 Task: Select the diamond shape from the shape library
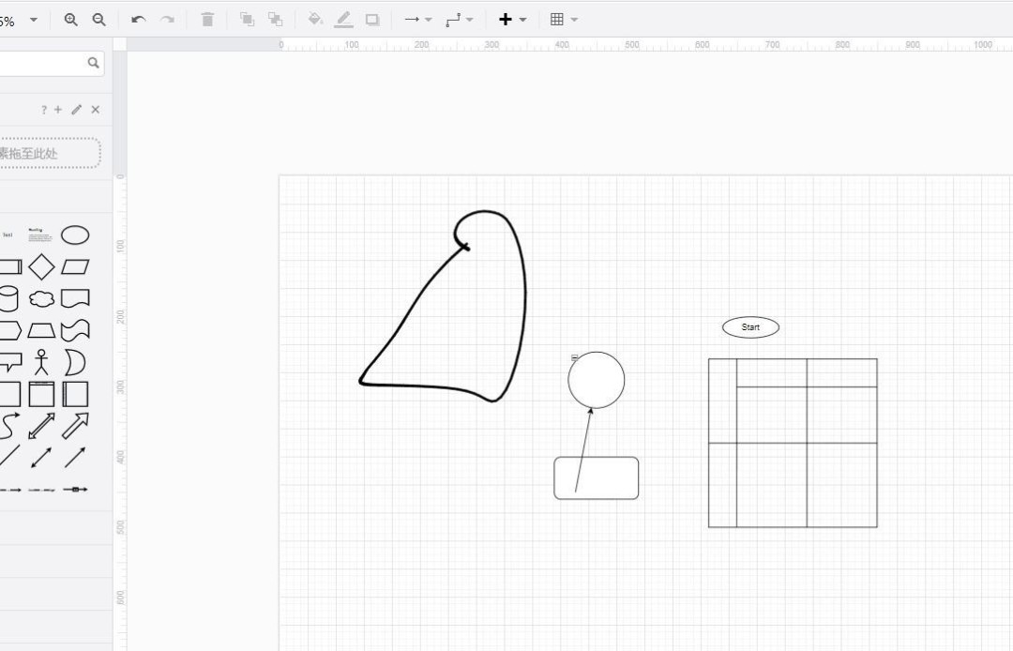(x=41, y=267)
